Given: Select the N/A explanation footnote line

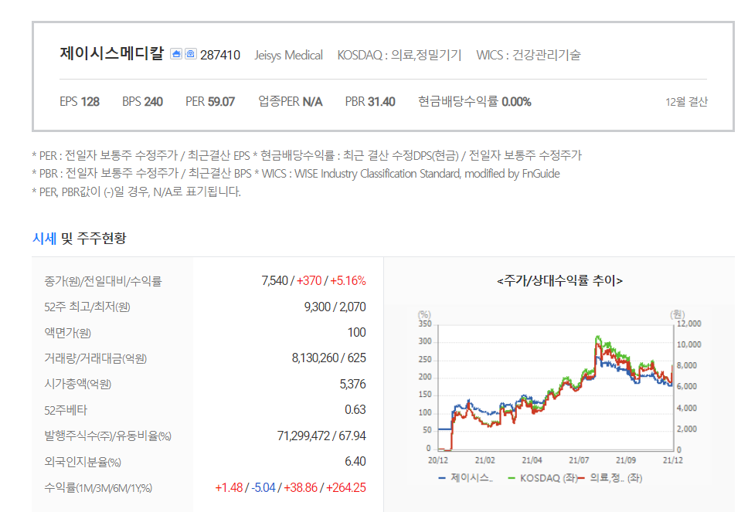Looking at the screenshot, I should tap(137, 192).
